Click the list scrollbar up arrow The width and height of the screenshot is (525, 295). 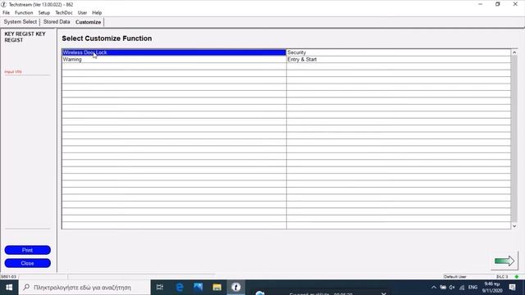514,52
